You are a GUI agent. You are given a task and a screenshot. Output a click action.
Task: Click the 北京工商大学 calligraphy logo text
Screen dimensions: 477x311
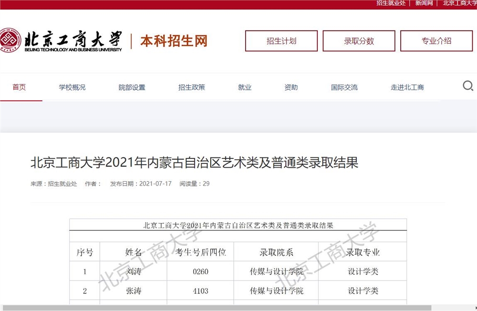coord(73,39)
